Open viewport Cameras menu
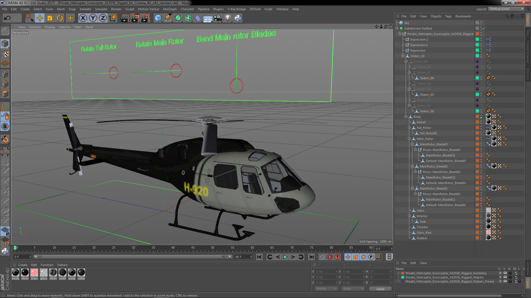The image size is (531, 298). pyautogui.click(x=35, y=27)
